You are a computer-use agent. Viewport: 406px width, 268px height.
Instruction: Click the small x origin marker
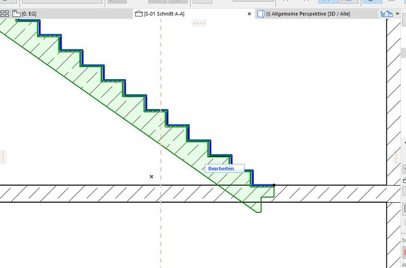pyautogui.click(x=152, y=177)
